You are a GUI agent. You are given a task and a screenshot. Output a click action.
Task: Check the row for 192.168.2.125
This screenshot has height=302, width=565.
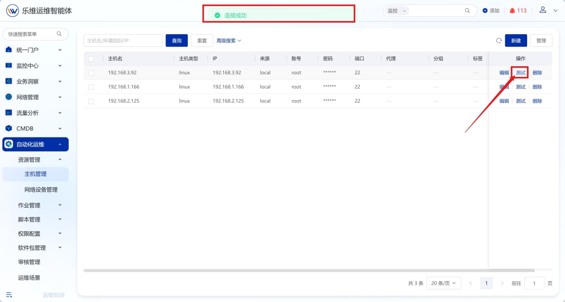pyautogui.click(x=91, y=101)
